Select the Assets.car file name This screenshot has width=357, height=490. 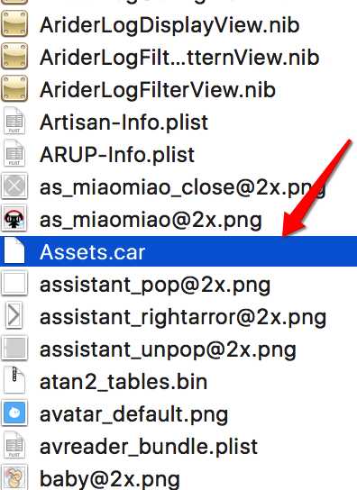tap(93, 252)
